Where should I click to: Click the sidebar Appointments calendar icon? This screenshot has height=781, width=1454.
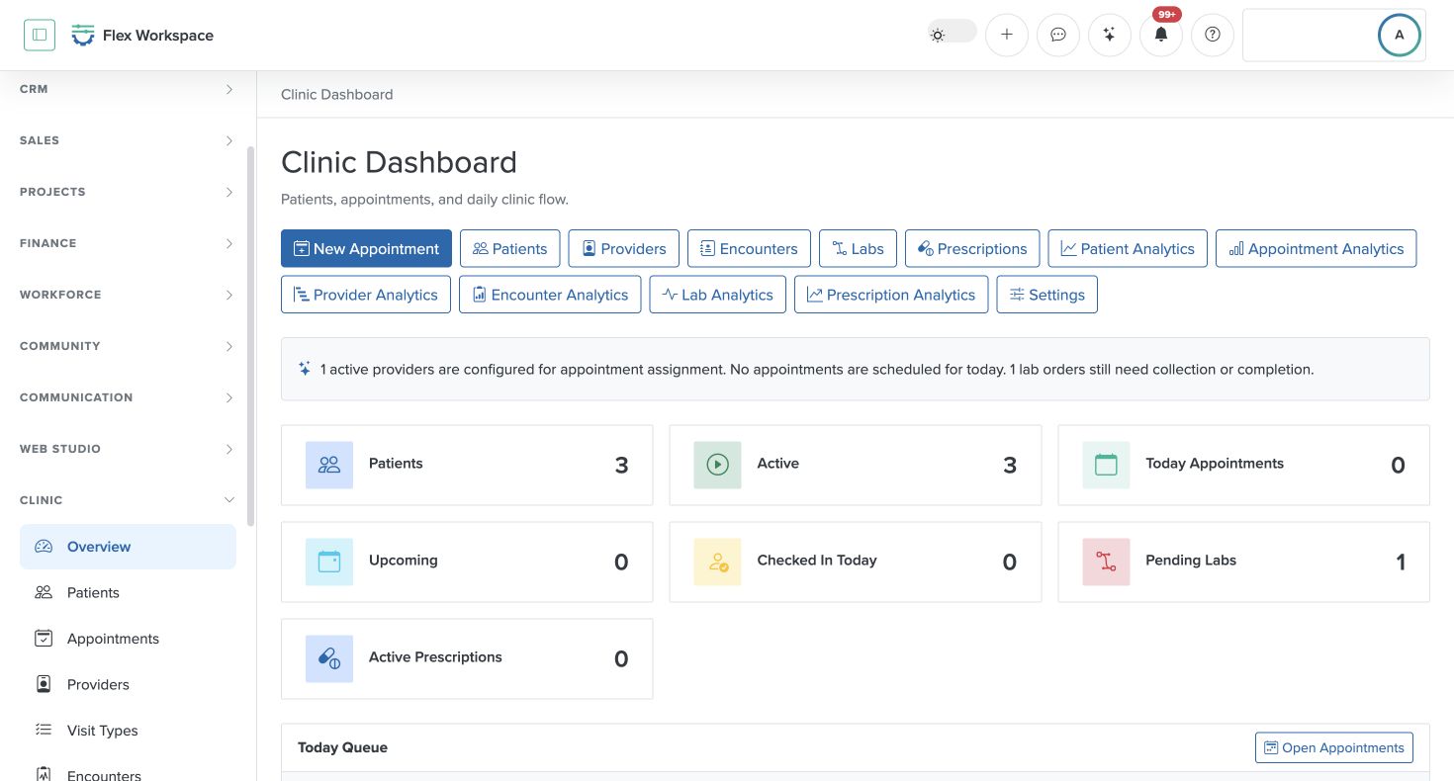coord(44,639)
